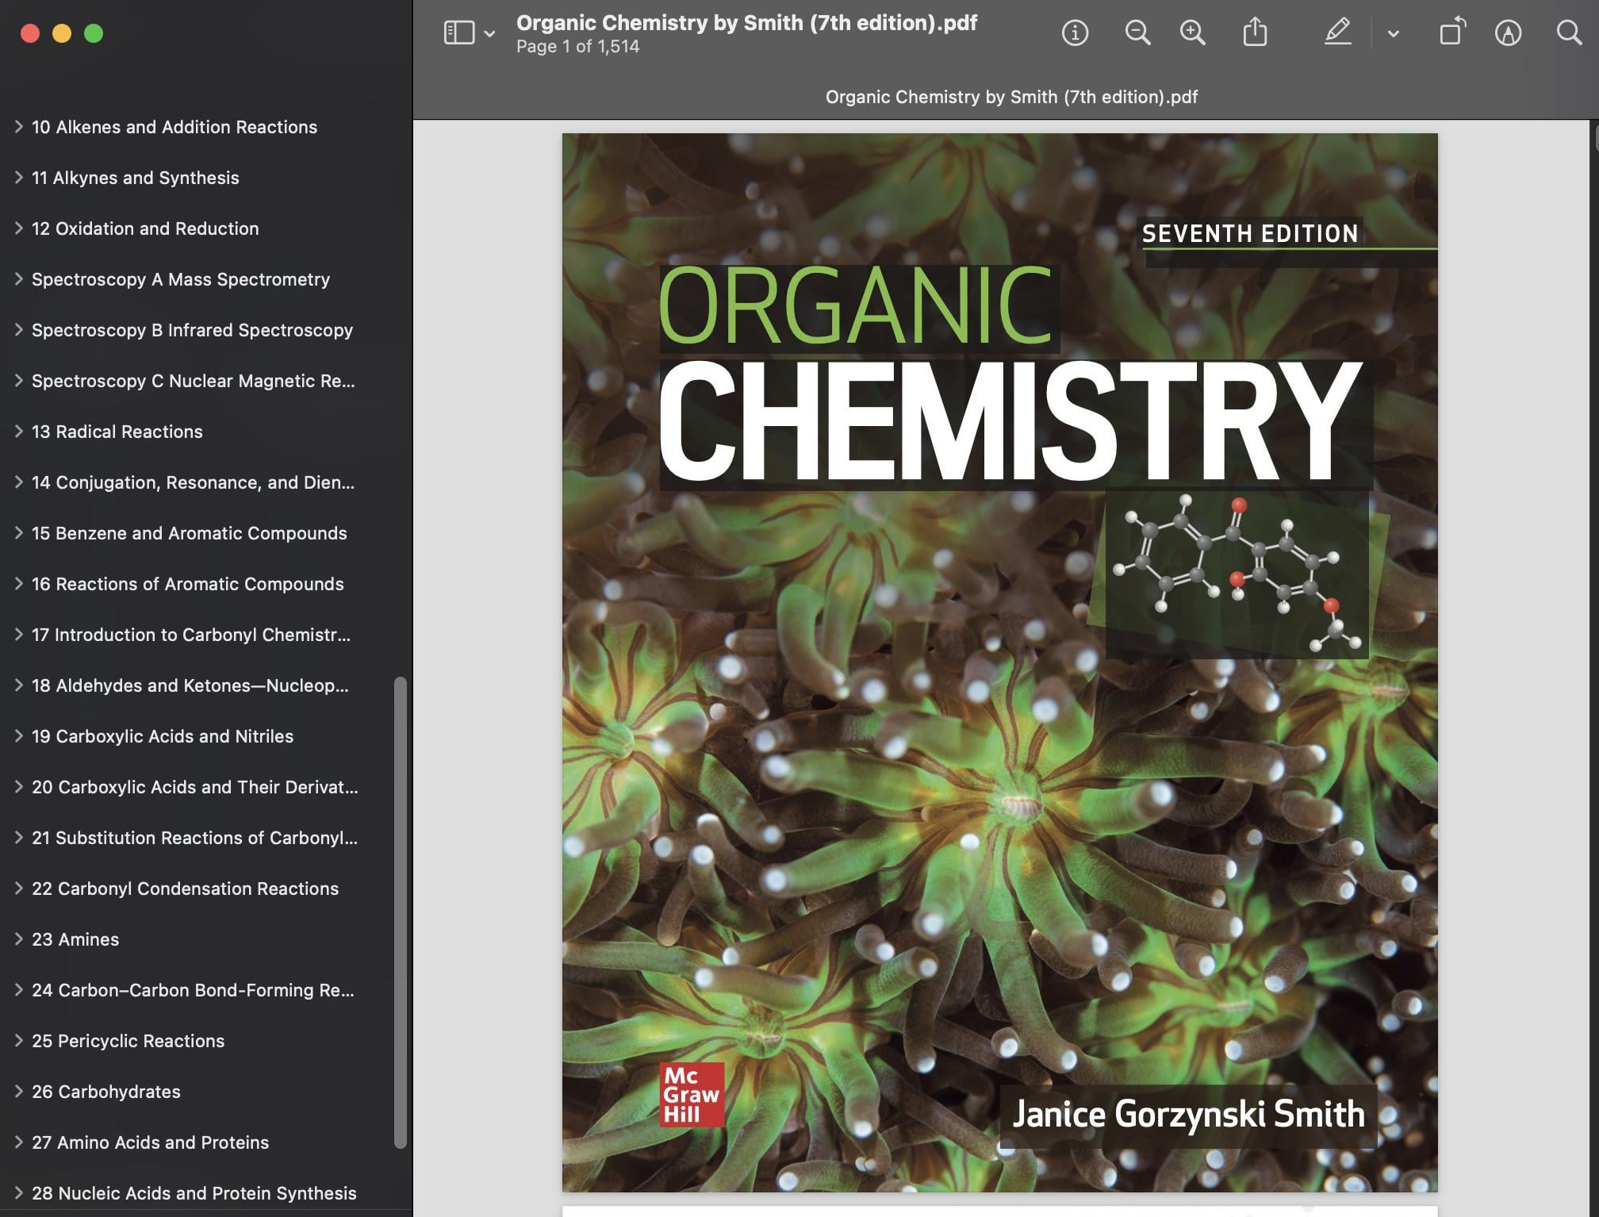Open 17 Introduction to Carbonyl Chemistry
Image resolution: width=1599 pixels, height=1217 pixels.
click(x=190, y=635)
